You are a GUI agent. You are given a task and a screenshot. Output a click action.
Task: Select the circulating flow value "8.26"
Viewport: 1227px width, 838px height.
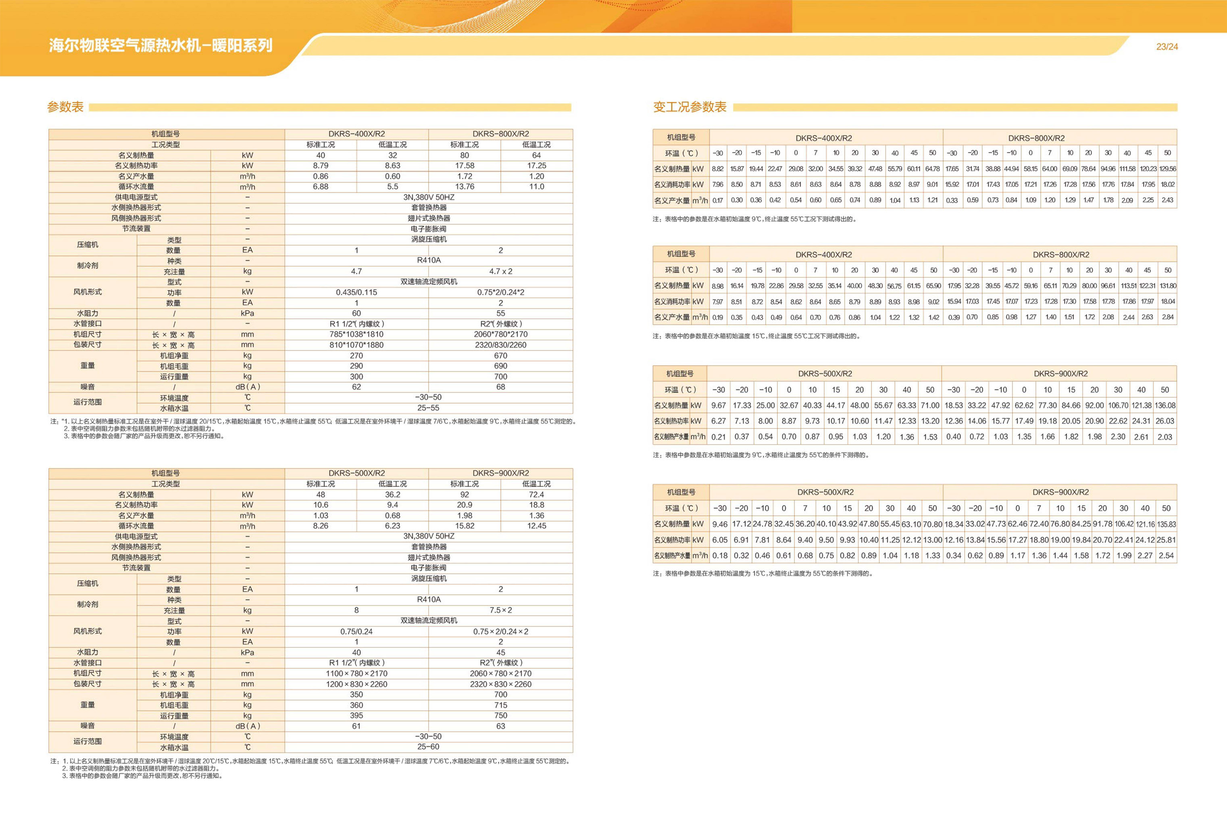coord(321,526)
